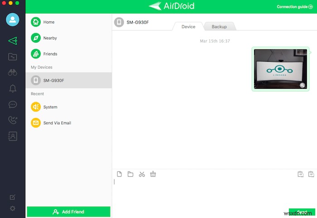Open the contacts book icon

pyautogui.click(x=13, y=136)
